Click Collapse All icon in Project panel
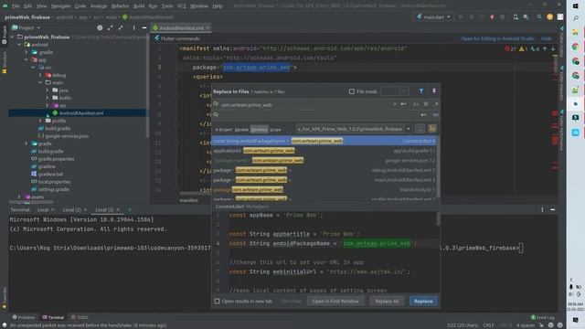Image resolution: width=585 pixels, height=329 pixels. [x=121, y=28]
